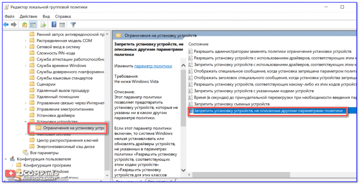Click description pane scrollbar up arrow

pyautogui.click(x=184, y=66)
